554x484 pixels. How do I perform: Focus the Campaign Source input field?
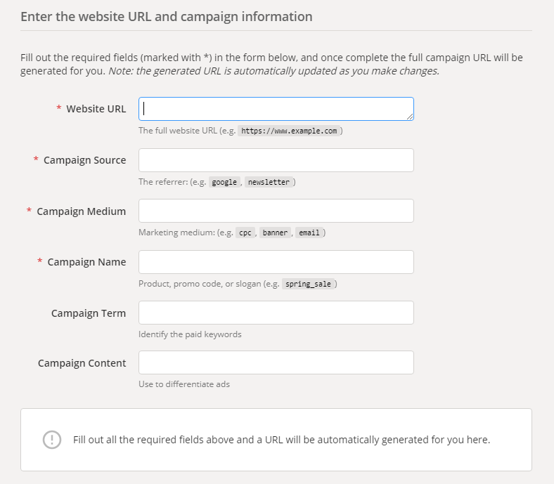coord(276,160)
